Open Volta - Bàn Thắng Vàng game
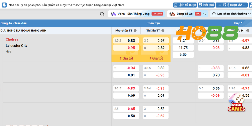This screenshot has width=252, height=126. tap(137, 14)
